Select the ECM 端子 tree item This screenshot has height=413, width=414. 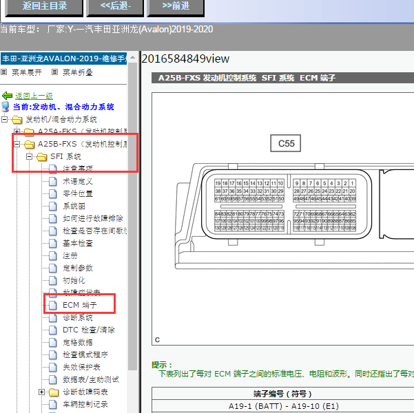(x=79, y=305)
